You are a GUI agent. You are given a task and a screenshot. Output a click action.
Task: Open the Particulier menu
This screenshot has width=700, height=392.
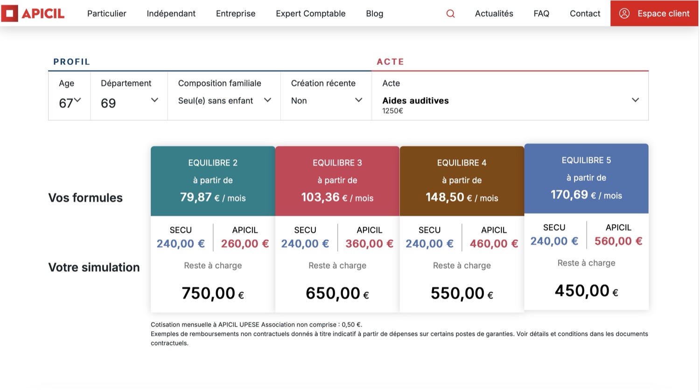106,14
